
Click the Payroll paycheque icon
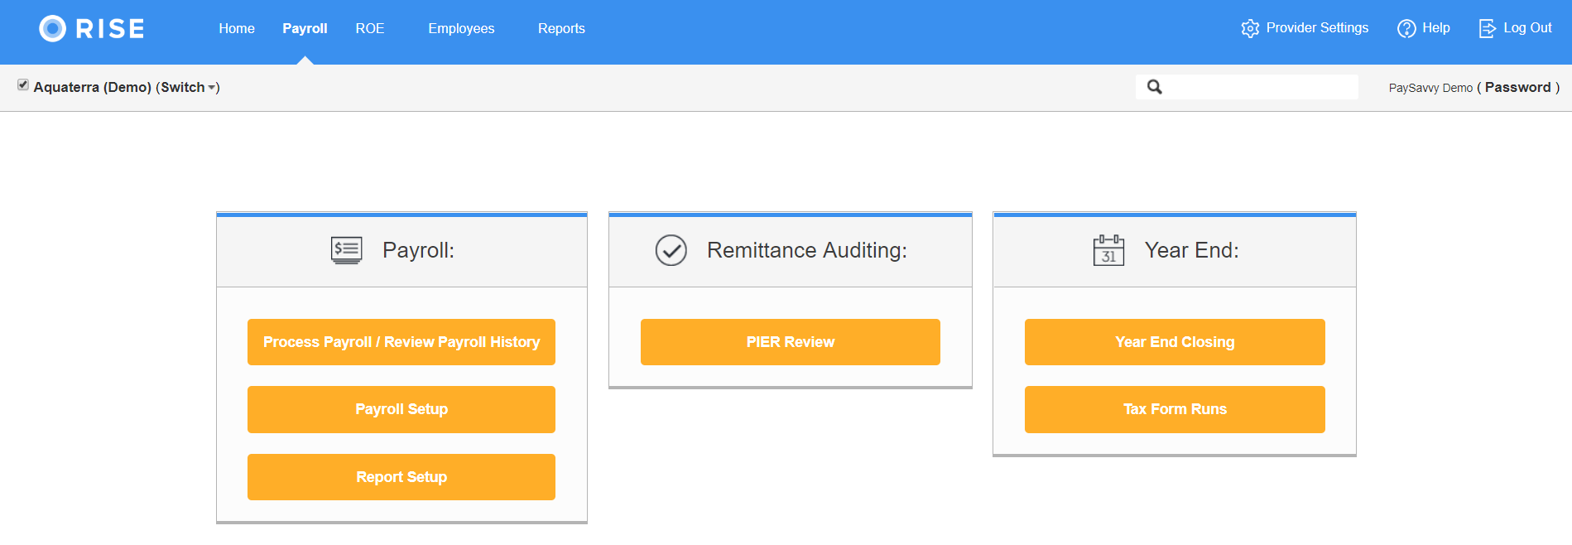coord(346,250)
